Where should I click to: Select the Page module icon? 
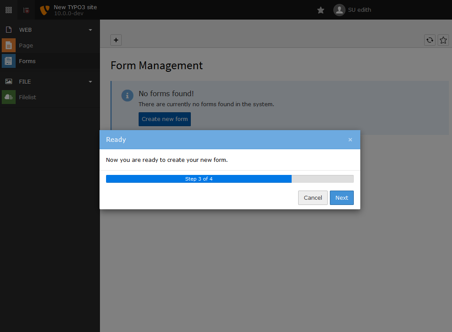point(8,45)
